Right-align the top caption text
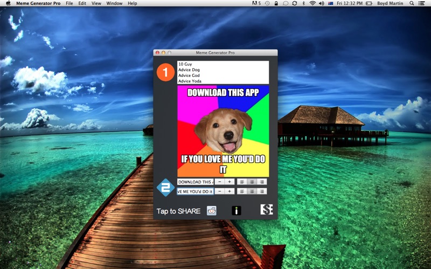Viewport: 431px width, 269px height. [x=262, y=182]
